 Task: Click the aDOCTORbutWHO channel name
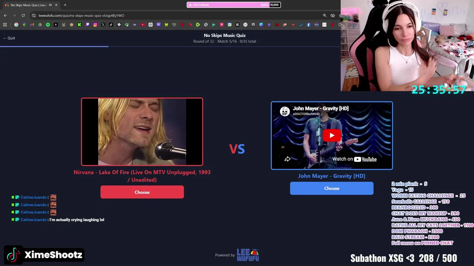pos(306,114)
